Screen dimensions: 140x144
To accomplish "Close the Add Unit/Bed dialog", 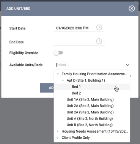I will (x=132, y=9).
